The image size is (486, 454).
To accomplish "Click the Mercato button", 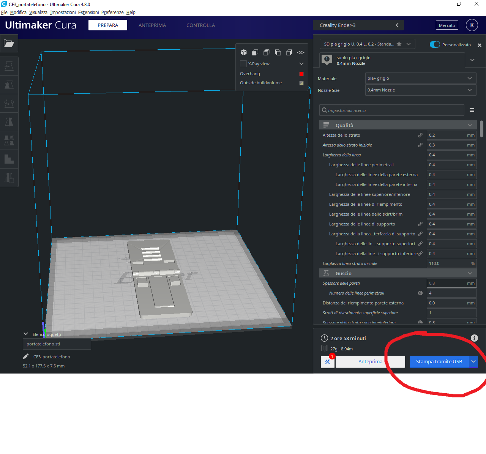I will click(x=447, y=25).
